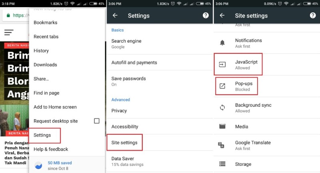Open help icon on Site settings screen
Viewport: 320px width, 173px height.
point(313,16)
